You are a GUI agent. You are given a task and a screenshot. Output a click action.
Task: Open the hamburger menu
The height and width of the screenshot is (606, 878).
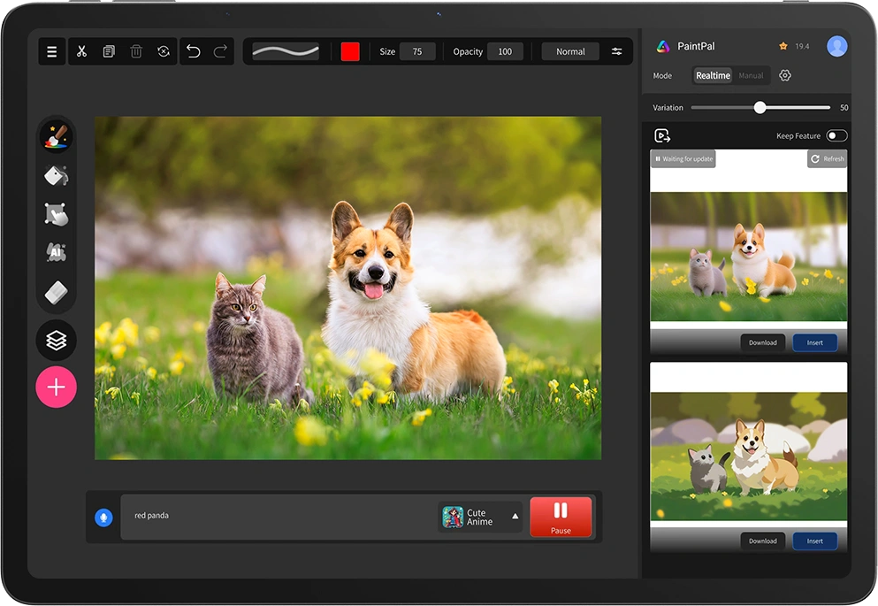click(x=52, y=51)
